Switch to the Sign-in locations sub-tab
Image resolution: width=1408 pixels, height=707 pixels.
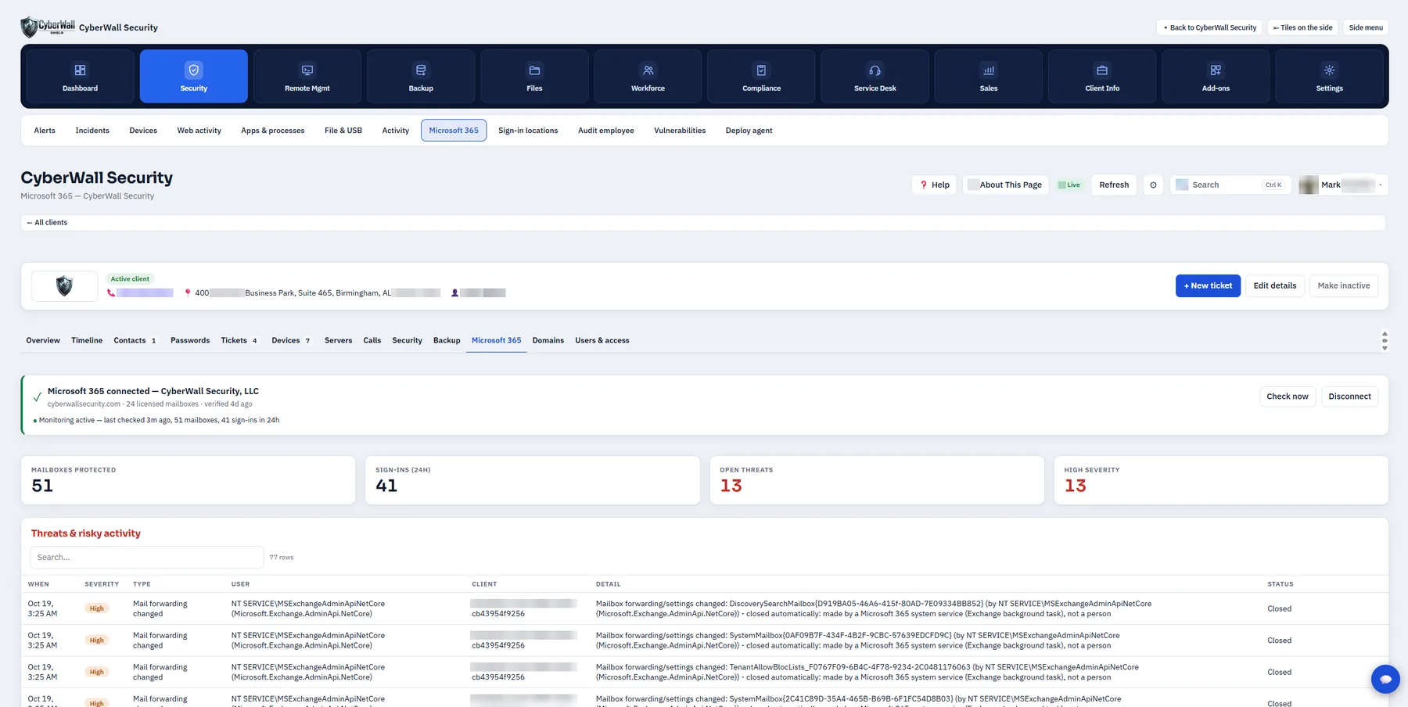[x=528, y=131]
